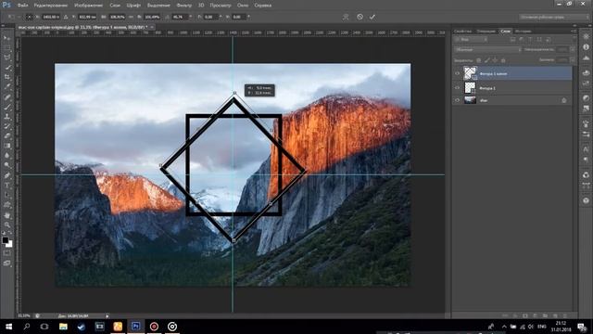
Task: Open File Explorer from taskbar
Action: click(63, 327)
